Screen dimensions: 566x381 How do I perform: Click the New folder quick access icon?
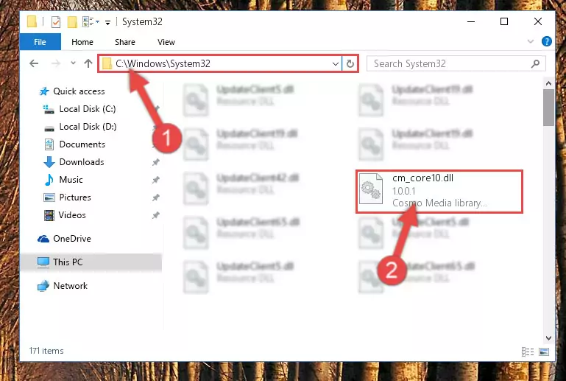[x=72, y=22]
